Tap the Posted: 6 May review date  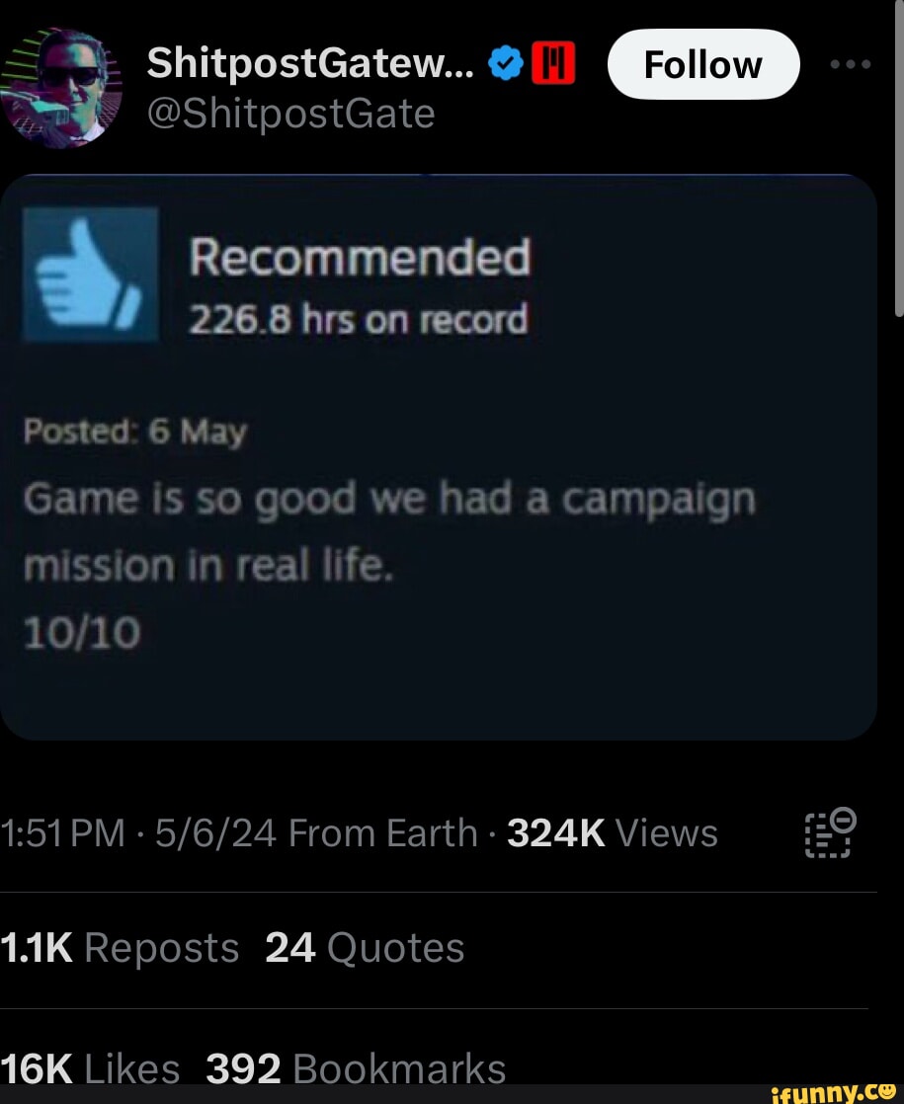point(133,431)
